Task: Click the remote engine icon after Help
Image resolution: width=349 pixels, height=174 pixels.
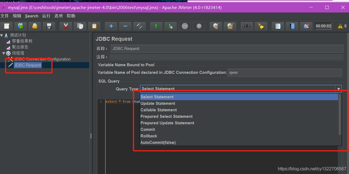Action: point(306,26)
